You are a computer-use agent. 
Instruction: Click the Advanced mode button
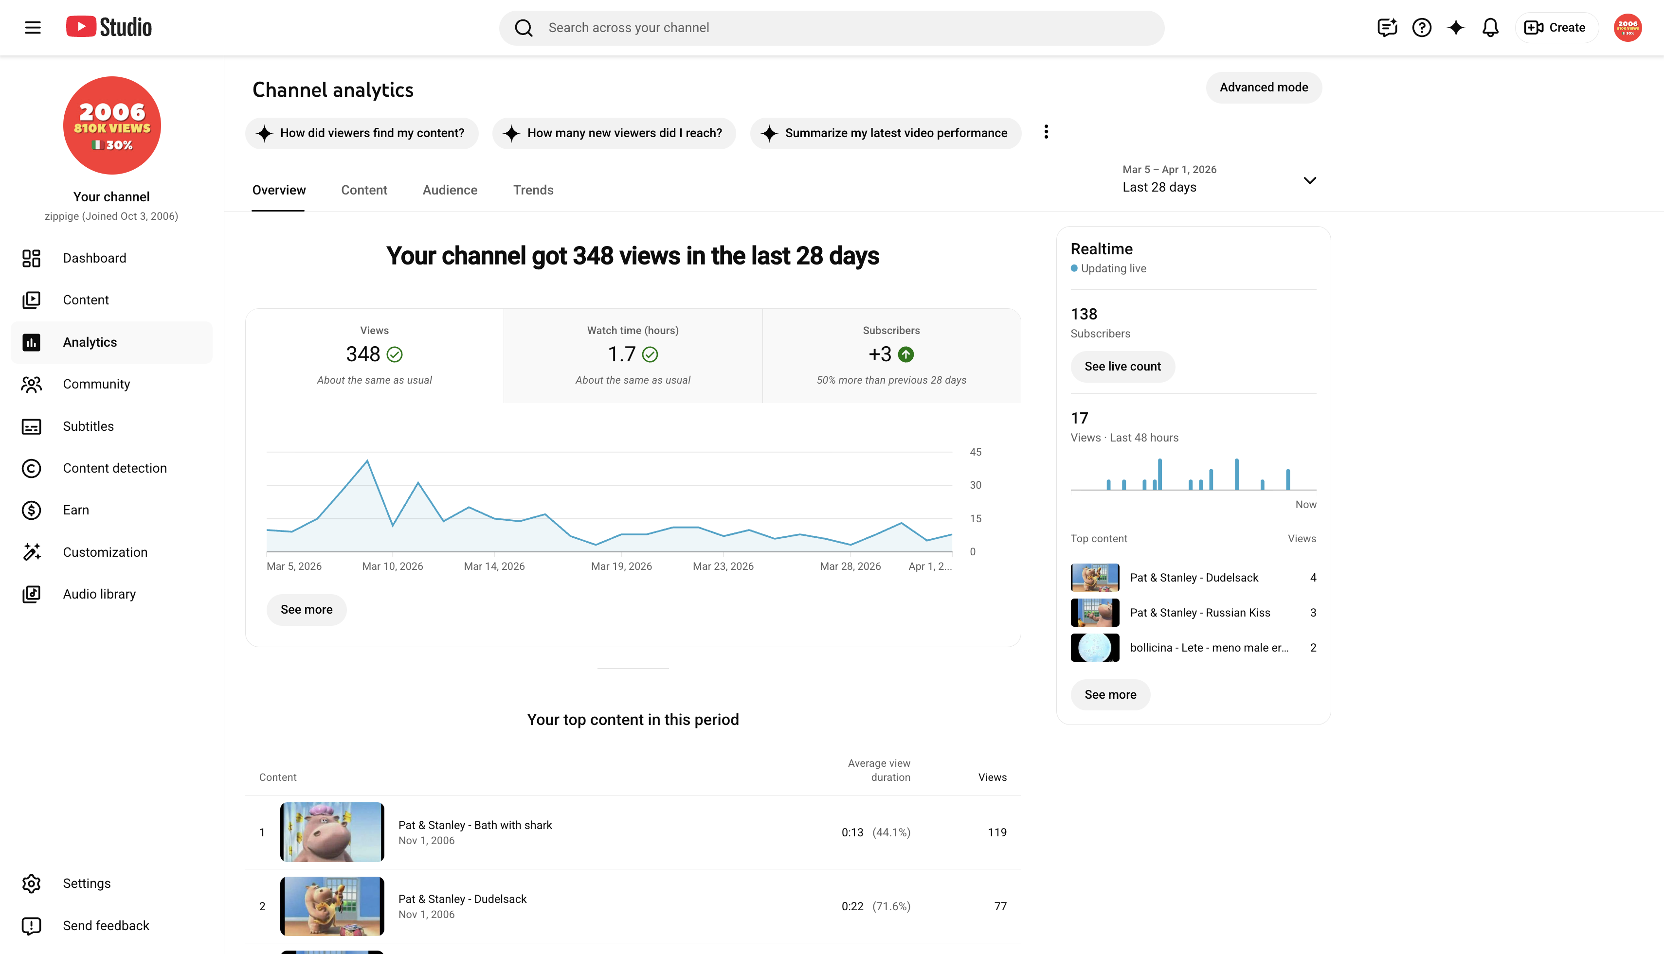pyautogui.click(x=1264, y=88)
